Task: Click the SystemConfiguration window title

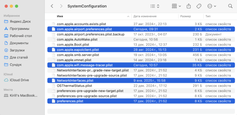Action: [87, 6]
